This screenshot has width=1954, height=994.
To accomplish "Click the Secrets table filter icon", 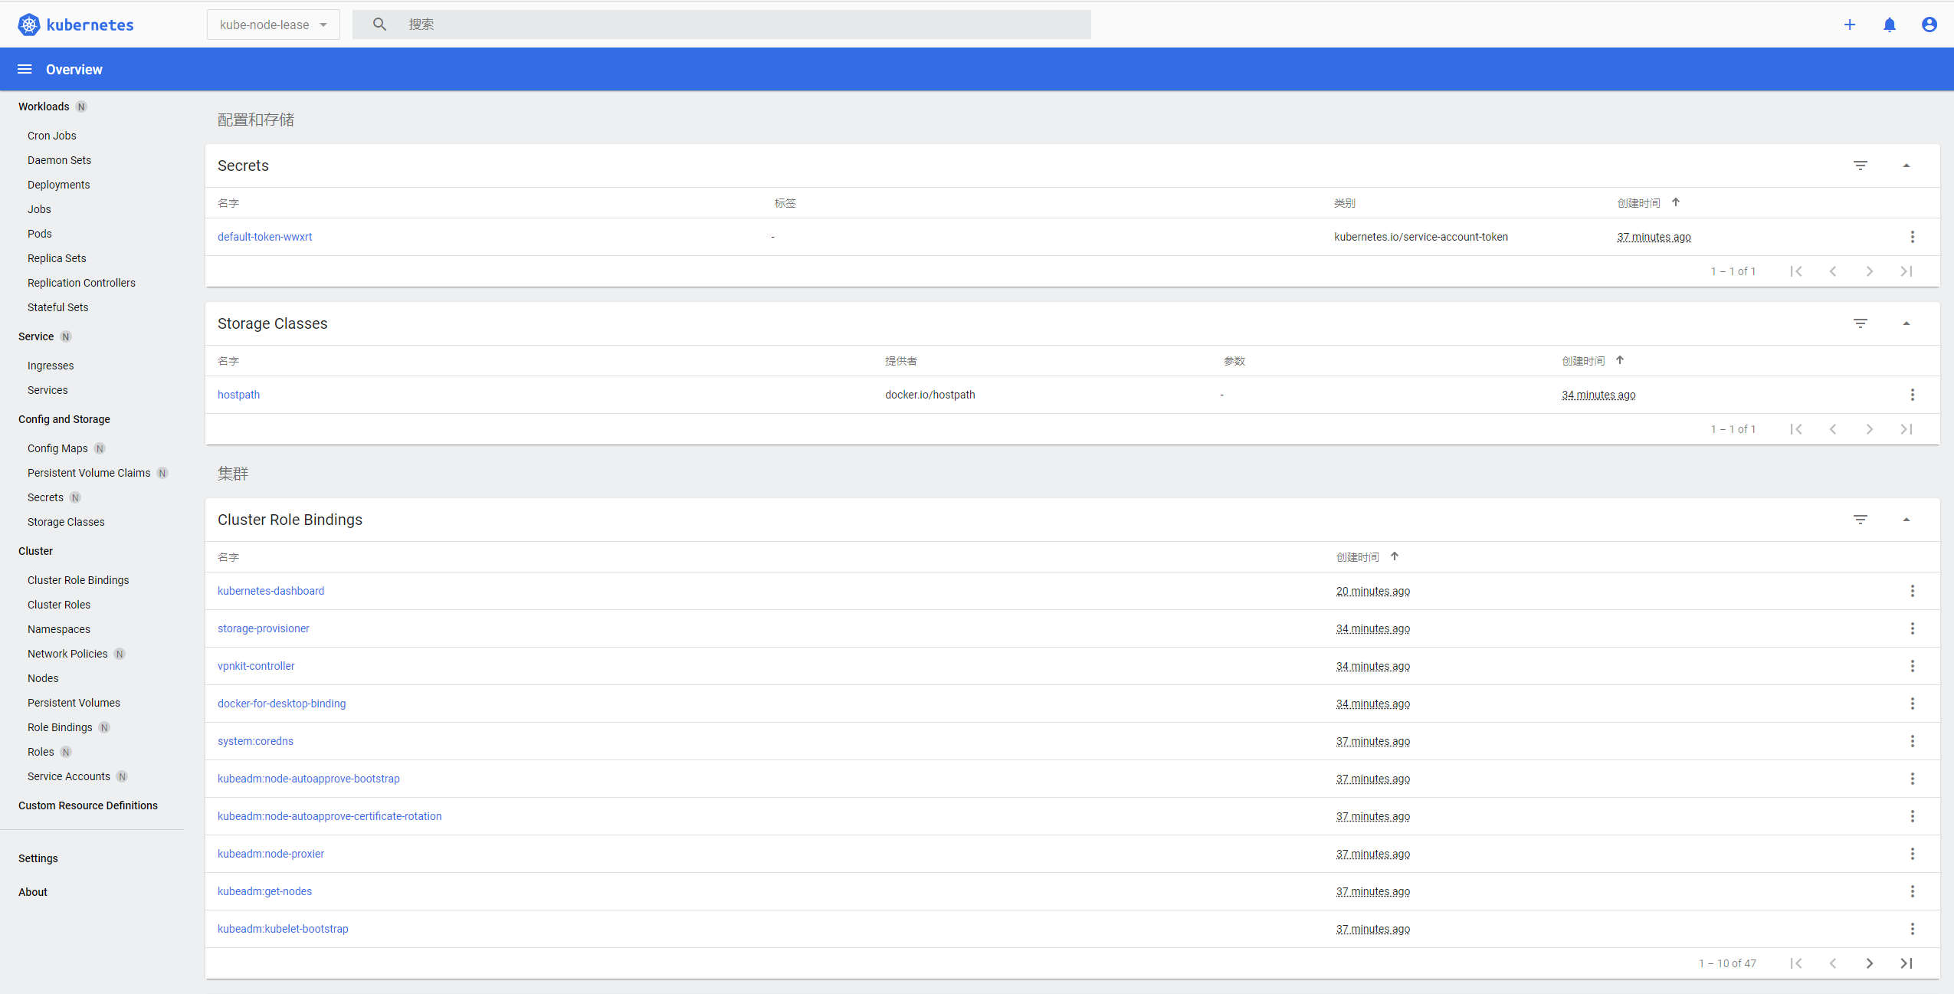I will (x=1860, y=166).
